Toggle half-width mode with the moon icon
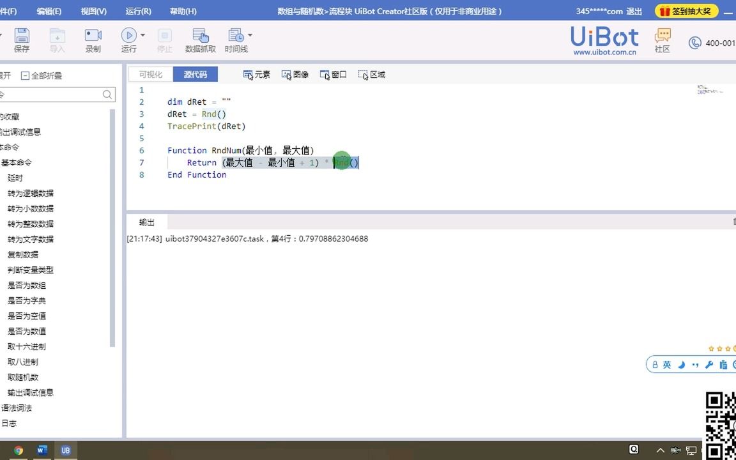The width and height of the screenshot is (736, 460). point(681,364)
